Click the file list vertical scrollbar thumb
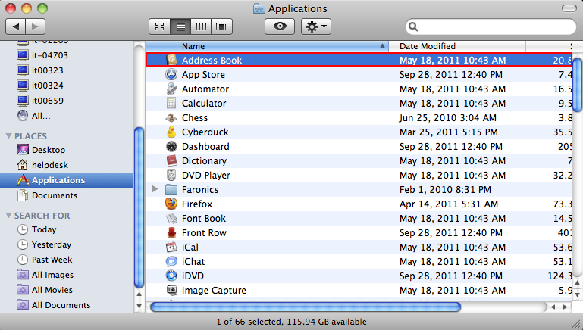 point(577,85)
